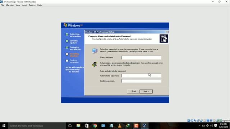The image size is (230, 129).
Task: Open Task View from the taskbar
Action: [x=70, y=126]
